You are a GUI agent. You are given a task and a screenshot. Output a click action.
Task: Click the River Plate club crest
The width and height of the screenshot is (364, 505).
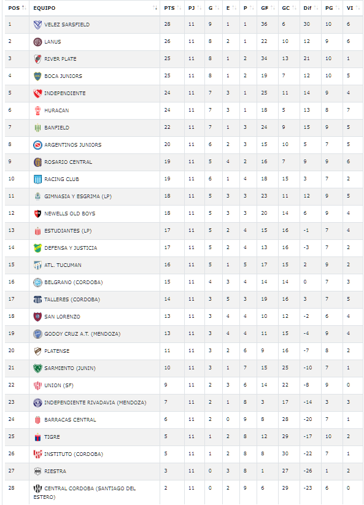click(37, 59)
